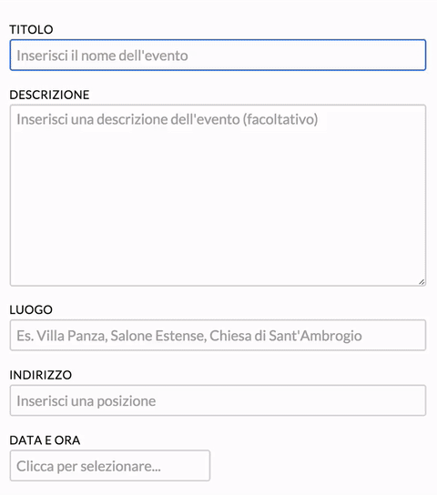Focus the TITOLO event name field
437x495 pixels.
click(x=218, y=55)
